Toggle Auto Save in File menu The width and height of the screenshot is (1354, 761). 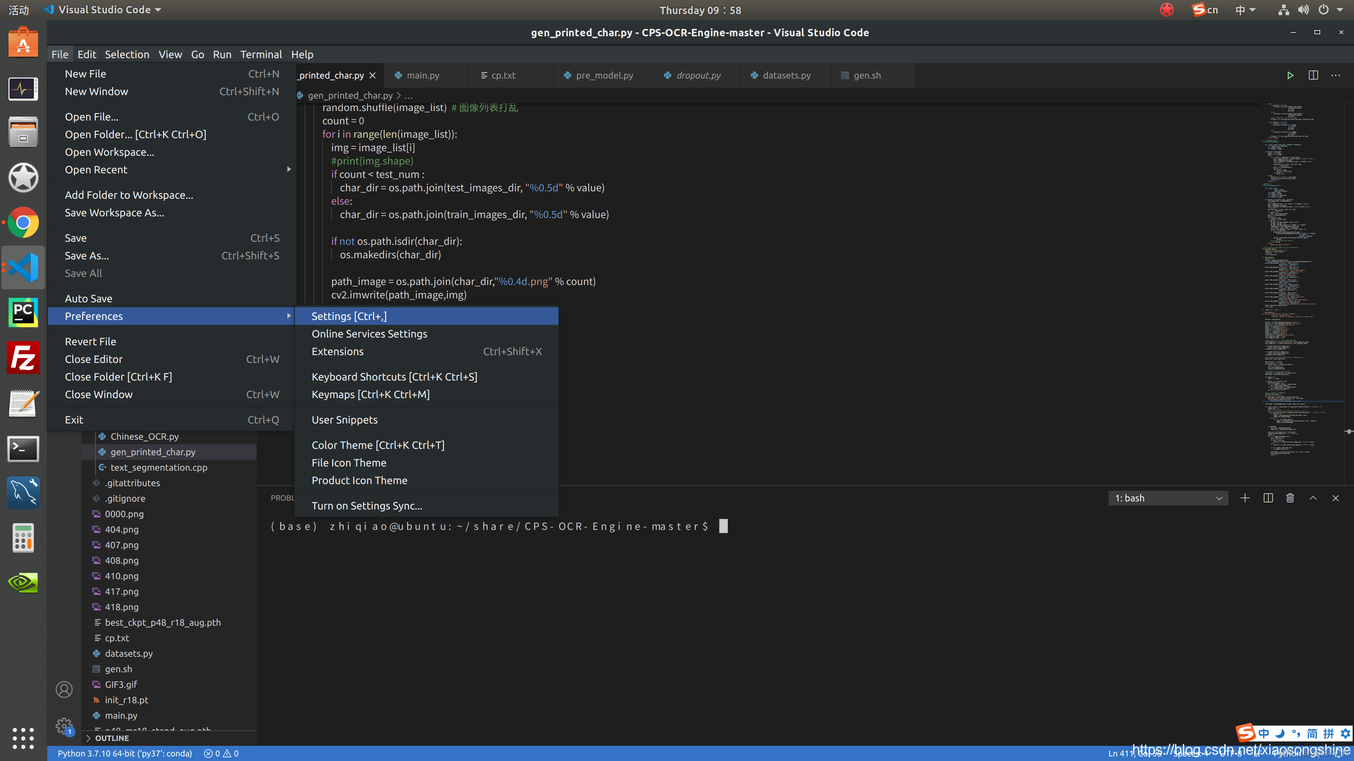(88, 298)
